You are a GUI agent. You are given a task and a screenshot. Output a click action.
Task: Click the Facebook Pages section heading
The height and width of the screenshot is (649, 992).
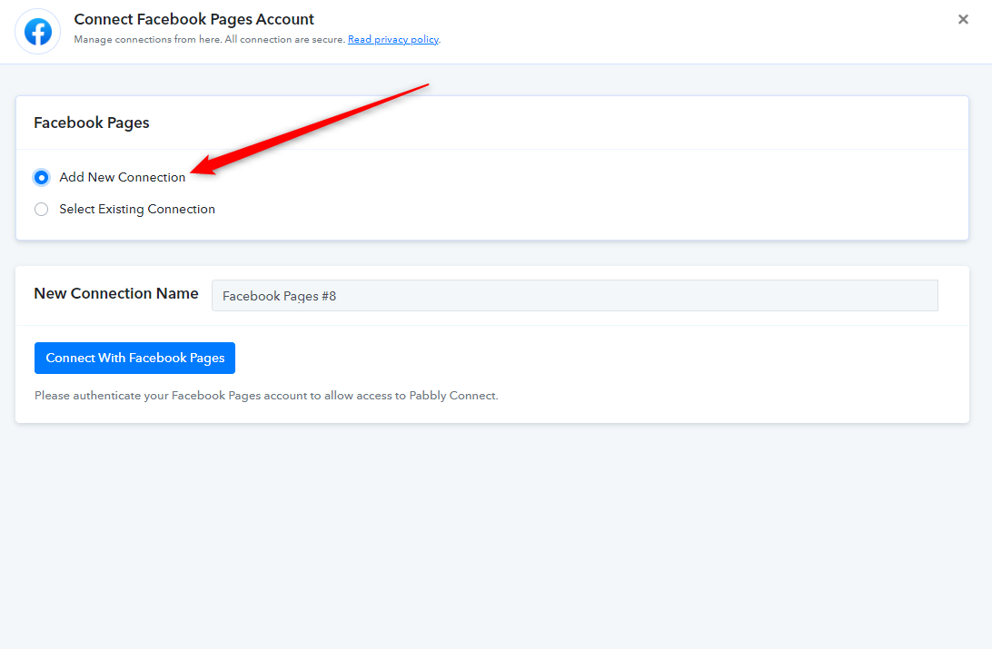pyautogui.click(x=92, y=123)
